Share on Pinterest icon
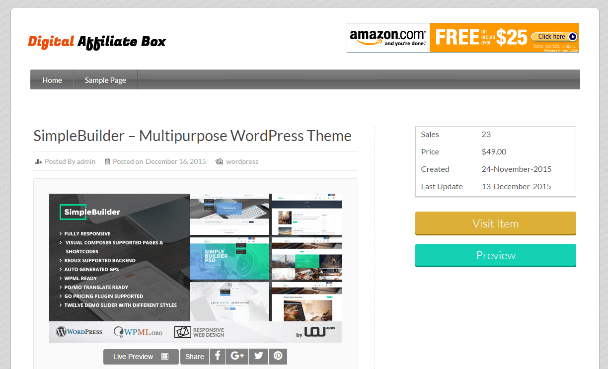 click(x=278, y=356)
